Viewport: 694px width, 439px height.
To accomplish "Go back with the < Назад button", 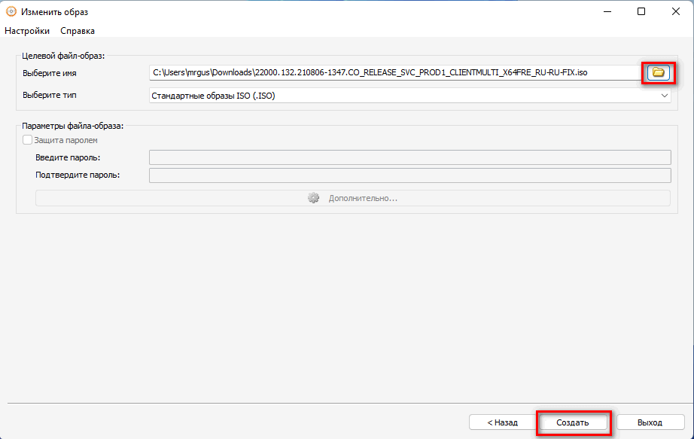I will (502, 422).
